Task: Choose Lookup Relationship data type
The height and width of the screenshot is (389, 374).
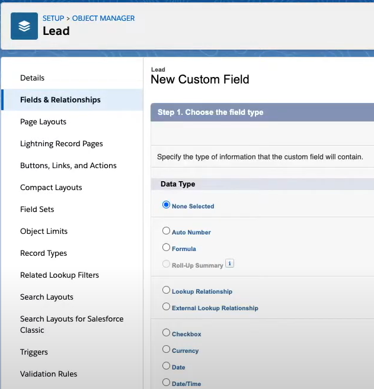Action: (166, 290)
